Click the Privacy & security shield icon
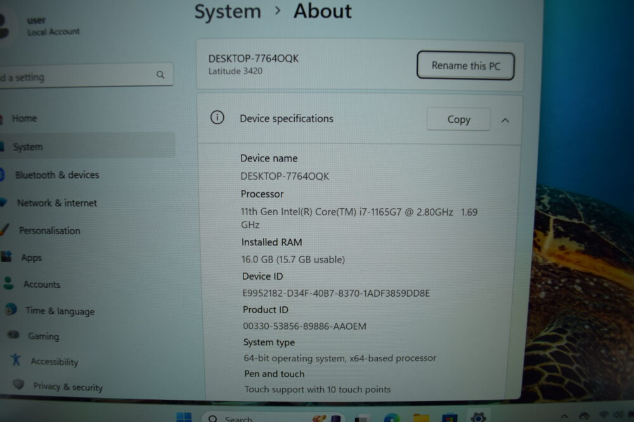Viewport: 634px width, 422px height. coord(18,384)
